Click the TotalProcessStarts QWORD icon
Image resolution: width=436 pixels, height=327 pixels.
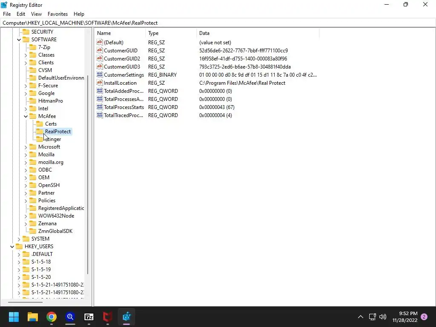[100, 107]
